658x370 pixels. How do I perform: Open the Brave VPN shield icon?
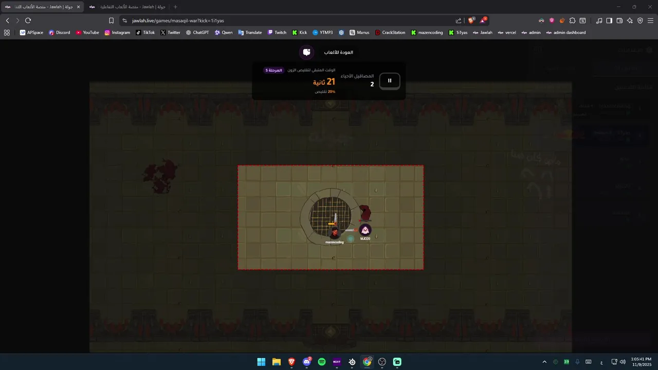pyautogui.click(x=640, y=21)
